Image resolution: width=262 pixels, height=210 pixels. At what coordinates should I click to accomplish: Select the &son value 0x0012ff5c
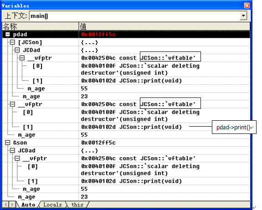(x=98, y=143)
